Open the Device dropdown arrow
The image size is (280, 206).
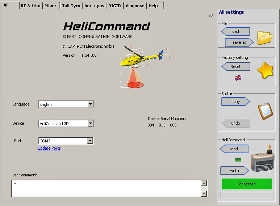point(90,123)
